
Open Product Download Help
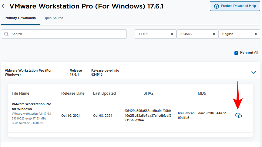tap(235, 6)
